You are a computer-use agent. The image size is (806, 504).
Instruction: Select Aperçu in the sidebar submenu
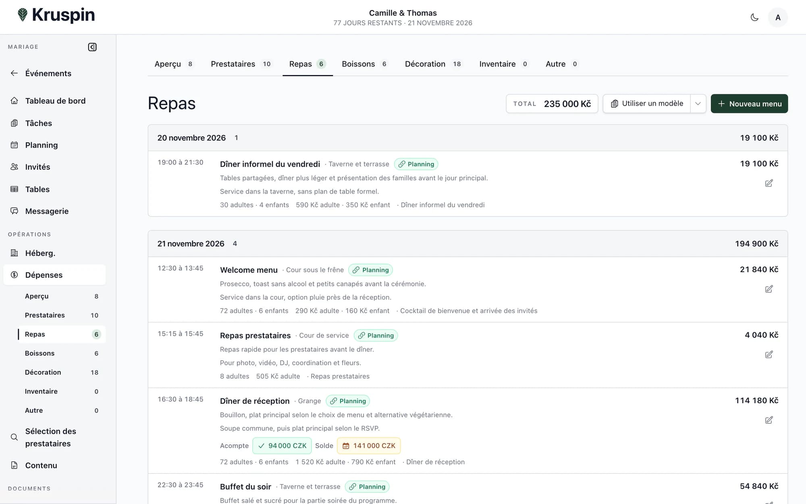click(62, 296)
